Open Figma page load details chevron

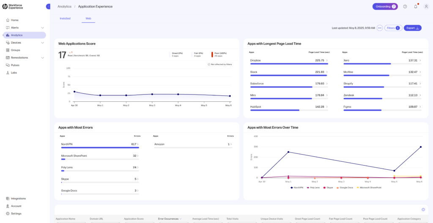(420, 106)
